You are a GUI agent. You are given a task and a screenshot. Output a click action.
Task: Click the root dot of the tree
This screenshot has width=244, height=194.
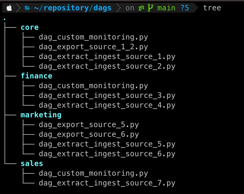pos(5,19)
